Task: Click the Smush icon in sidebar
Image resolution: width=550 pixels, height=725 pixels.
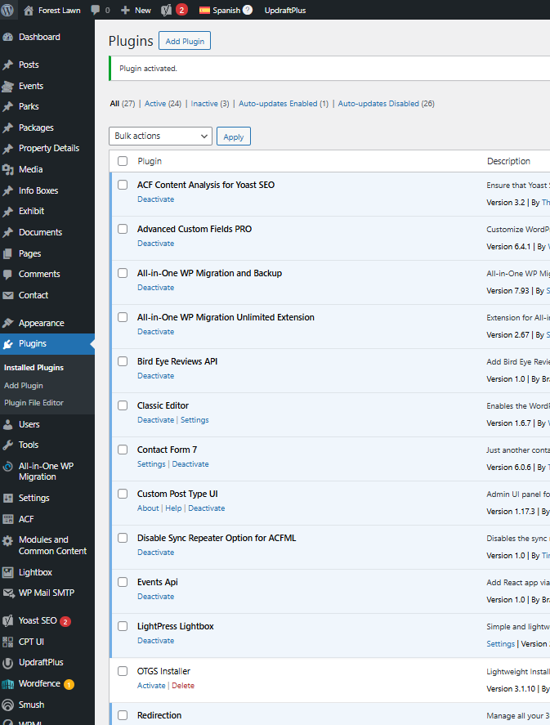Action: point(8,705)
